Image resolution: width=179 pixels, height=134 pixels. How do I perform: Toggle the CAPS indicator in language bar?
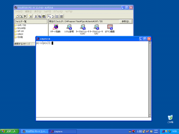(156, 130)
